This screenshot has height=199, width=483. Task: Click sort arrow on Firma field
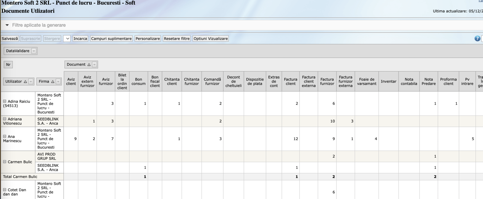click(53, 82)
